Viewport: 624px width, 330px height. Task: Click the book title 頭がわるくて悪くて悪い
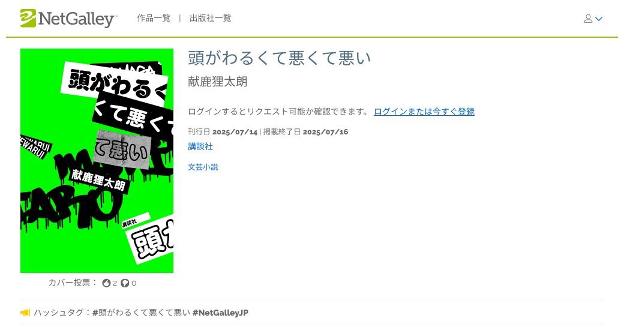[x=280, y=58]
